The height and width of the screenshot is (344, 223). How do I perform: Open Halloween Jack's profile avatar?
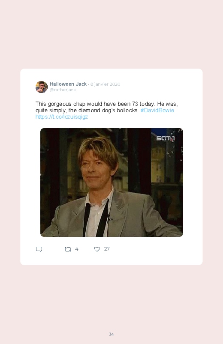point(42,87)
